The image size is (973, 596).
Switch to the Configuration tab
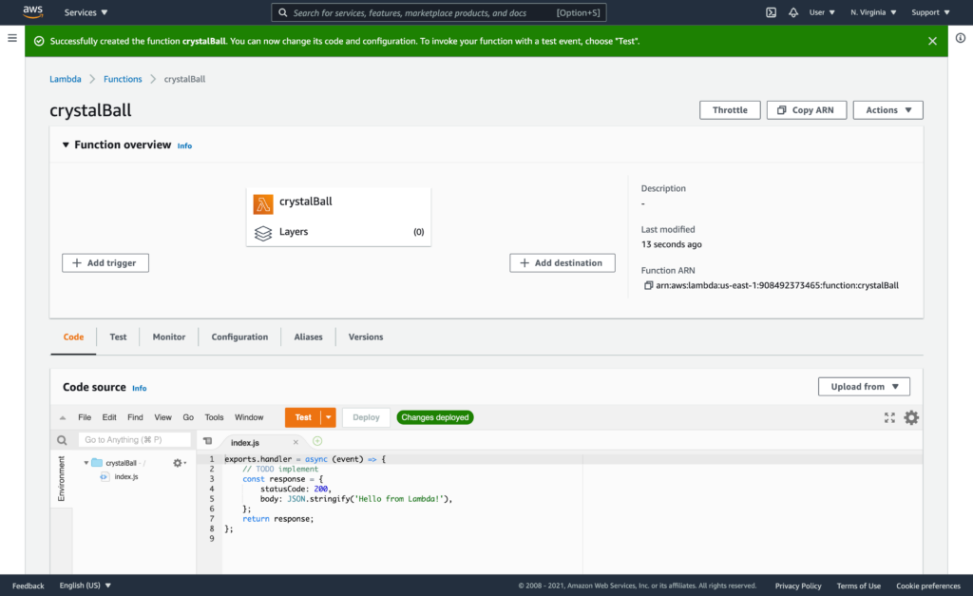239,337
